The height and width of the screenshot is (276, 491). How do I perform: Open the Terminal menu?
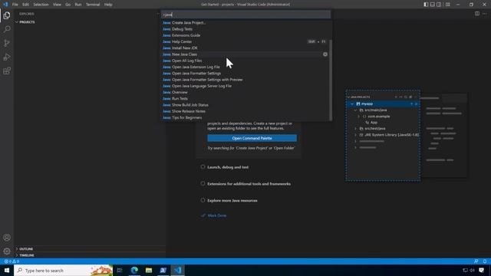click(93, 5)
